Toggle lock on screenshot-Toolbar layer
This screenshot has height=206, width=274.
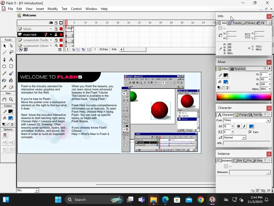pyautogui.click(x=56, y=40)
